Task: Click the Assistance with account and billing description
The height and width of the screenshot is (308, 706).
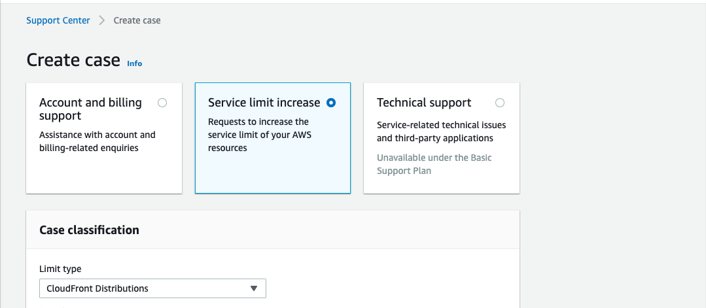Action: pos(97,141)
